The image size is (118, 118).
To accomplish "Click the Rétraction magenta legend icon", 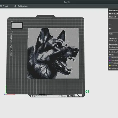I will (x=110, y=60).
